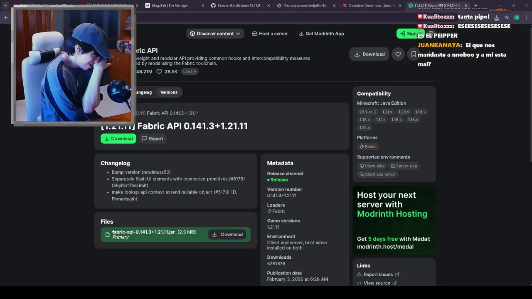The image size is (532, 299).
Task: Close the Download Streamnotes tab
Action: pyautogui.click(x=400, y=5)
